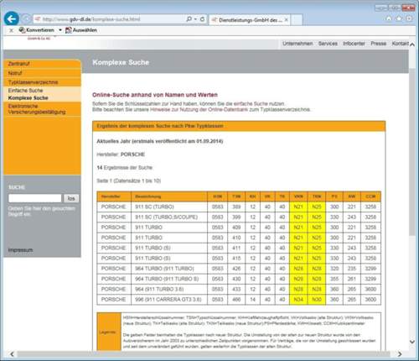
Task: Open the Infocenter menu
Action: [x=354, y=44]
